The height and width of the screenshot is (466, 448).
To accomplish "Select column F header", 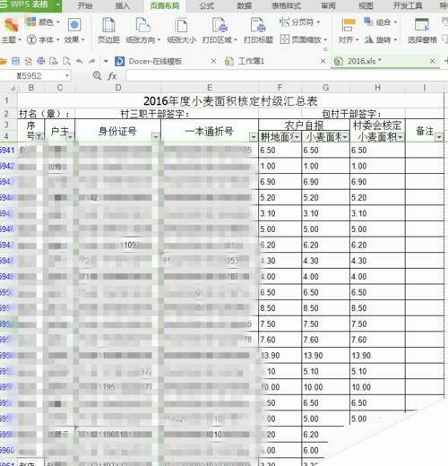I will pos(280,88).
